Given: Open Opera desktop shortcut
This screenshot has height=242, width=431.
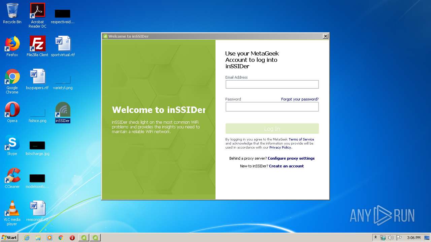Looking at the screenshot, I should 12,112.
